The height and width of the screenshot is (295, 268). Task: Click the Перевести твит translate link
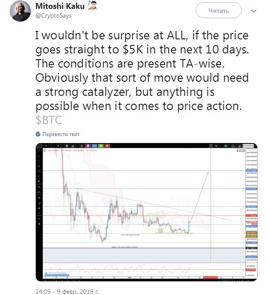pyautogui.click(x=61, y=134)
